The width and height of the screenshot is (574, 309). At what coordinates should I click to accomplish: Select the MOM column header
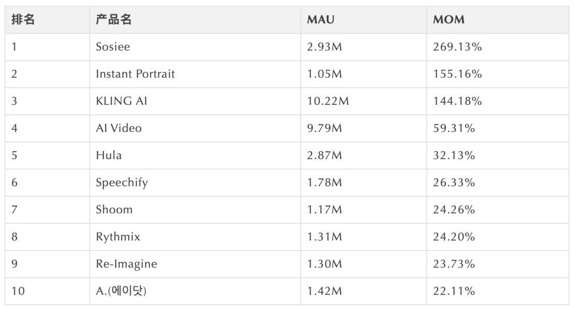[x=449, y=20]
